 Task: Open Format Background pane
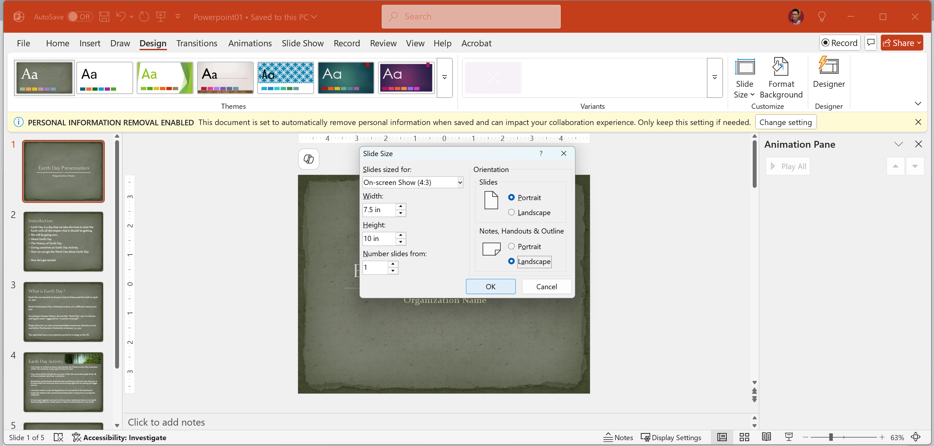(781, 77)
